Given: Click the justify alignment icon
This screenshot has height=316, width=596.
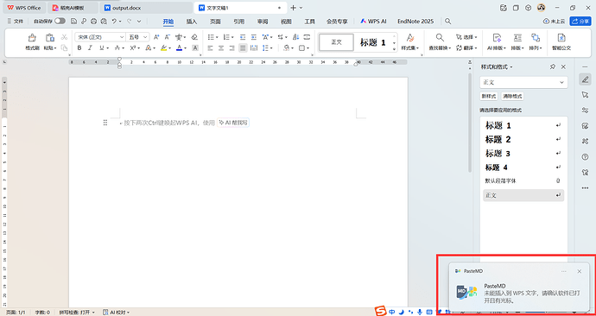Looking at the screenshot, I should tap(243, 47).
